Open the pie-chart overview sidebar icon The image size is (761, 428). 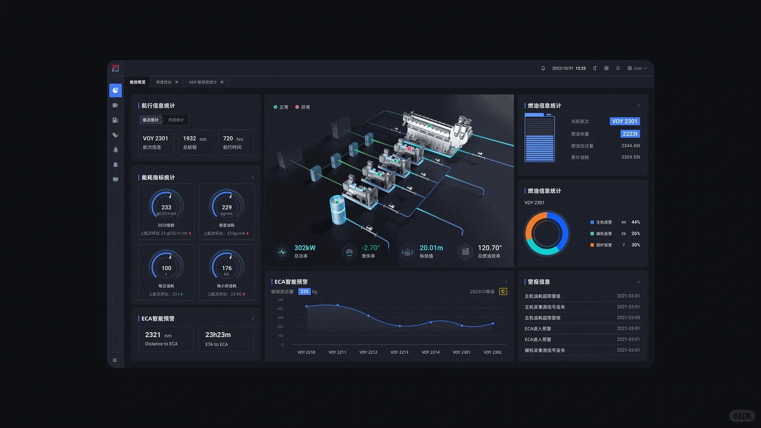(x=115, y=90)
